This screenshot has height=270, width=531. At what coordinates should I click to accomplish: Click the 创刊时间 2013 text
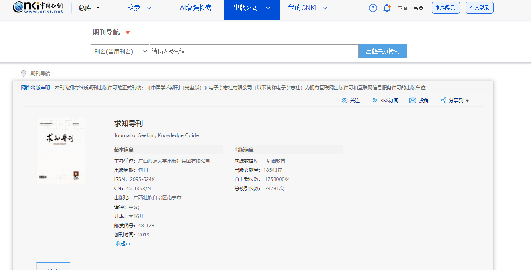[132, 235]
